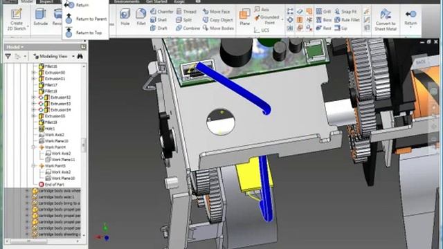
Task: Open the Model browser panel dropdown
Action: click(15, 47)
